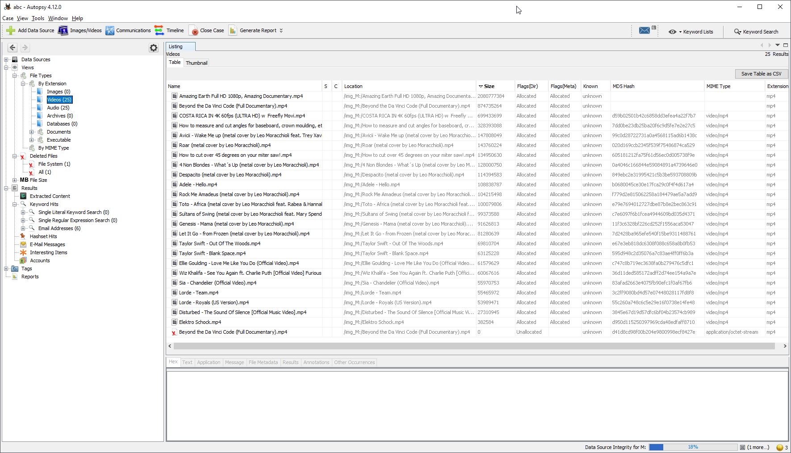
Task: Open the Generate Report dropdown arrow
Action: (281, 30)
